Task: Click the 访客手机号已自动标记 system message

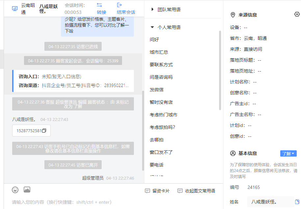Action: coord(73,149)
